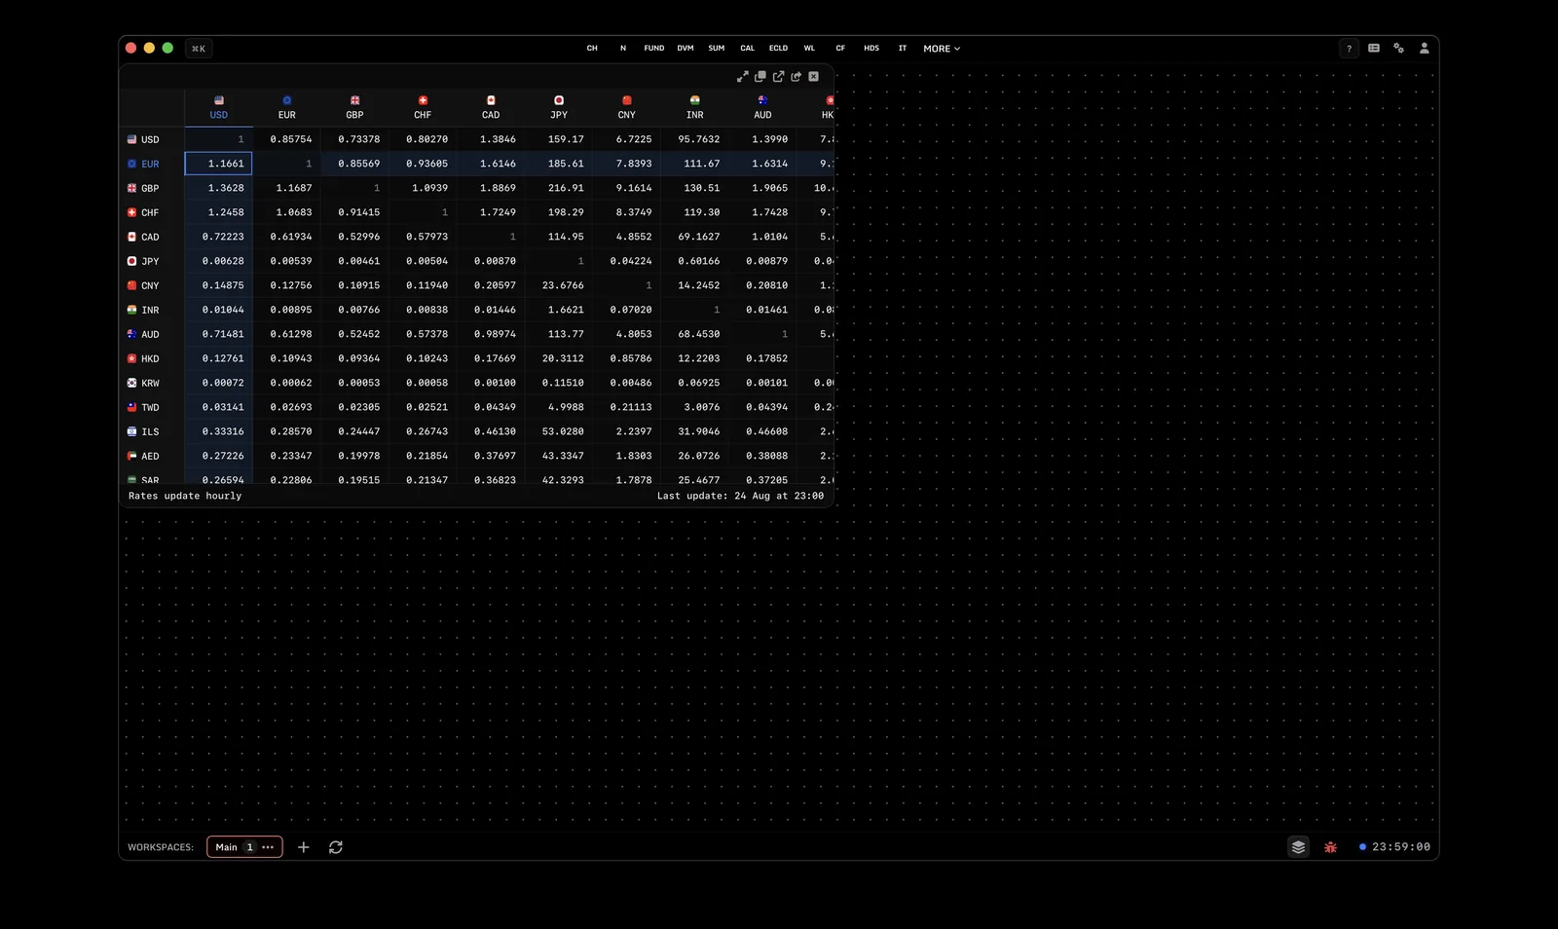Click the CAD row label
The width and height of the screenshot is (1558, 929).
[x=152, y=237]
